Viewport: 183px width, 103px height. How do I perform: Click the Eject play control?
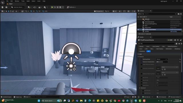click(60, 7)
